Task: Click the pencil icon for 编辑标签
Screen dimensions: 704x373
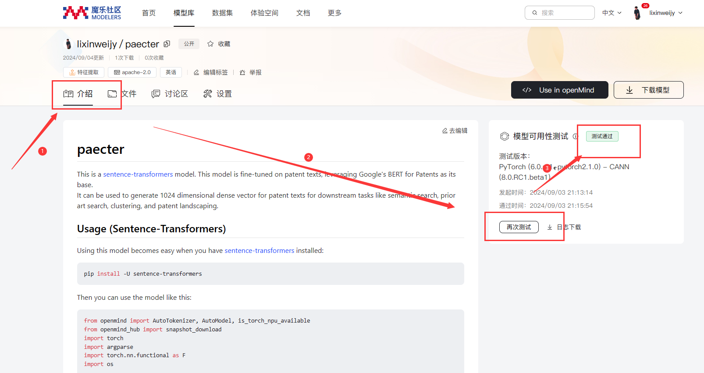Action: click(x=196, y=72)
